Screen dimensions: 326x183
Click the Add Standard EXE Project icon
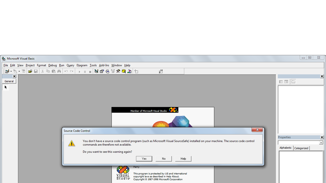click(x=7, y=71)
